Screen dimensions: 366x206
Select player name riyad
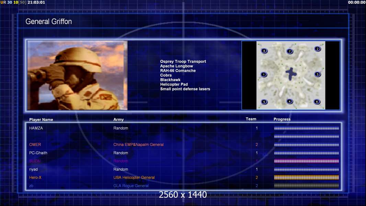[33, 169]
